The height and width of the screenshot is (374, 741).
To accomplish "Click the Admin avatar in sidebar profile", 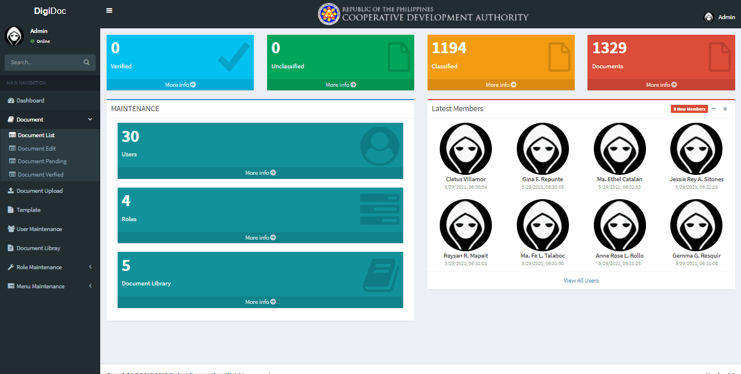I will (x=14, y=36).
